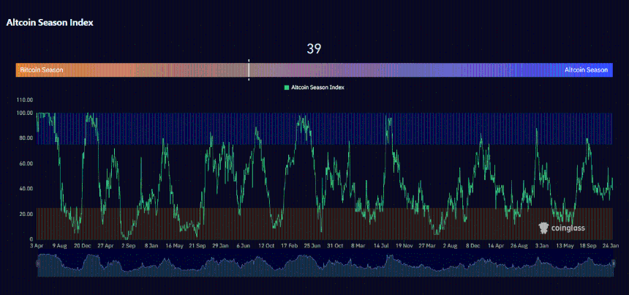Click the 8 Dec date on the x-axis

(472, 247)
